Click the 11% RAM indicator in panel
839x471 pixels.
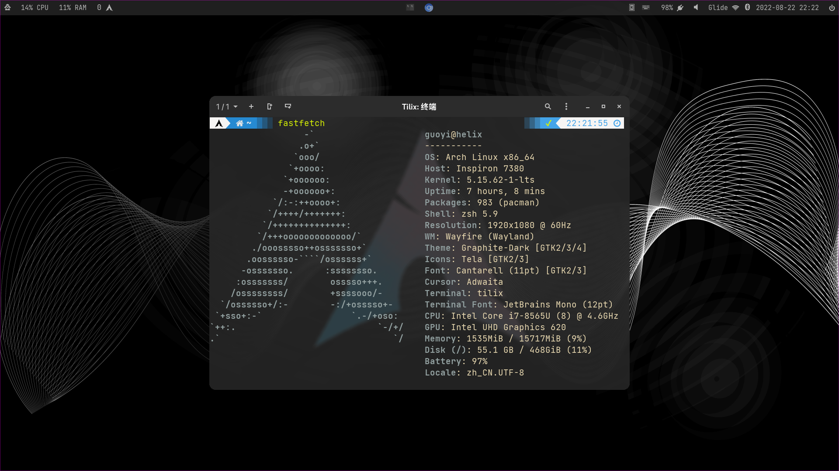pyautogui.click(x=73, y=8)
